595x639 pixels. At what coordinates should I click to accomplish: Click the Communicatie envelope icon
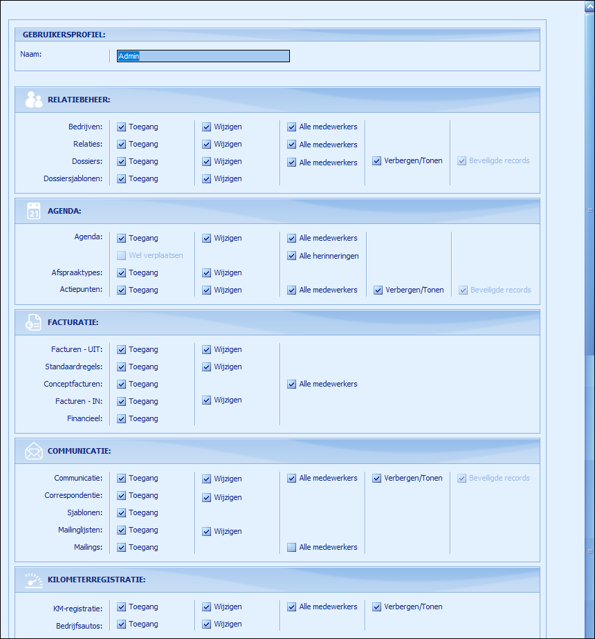coord(34,452)
